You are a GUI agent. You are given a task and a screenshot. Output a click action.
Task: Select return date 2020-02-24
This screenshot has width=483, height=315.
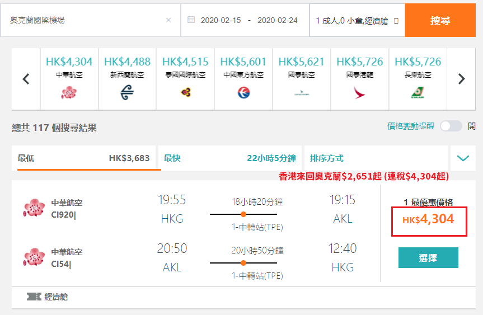277,20
